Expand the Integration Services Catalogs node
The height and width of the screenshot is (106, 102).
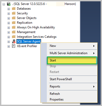9,37
